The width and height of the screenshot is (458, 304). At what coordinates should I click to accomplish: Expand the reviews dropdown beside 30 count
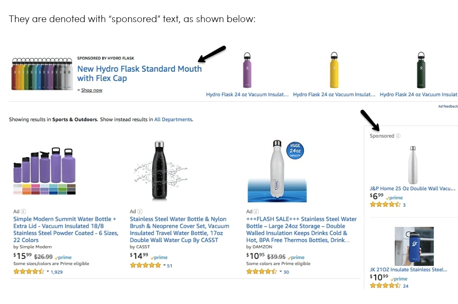coord(280,272)
